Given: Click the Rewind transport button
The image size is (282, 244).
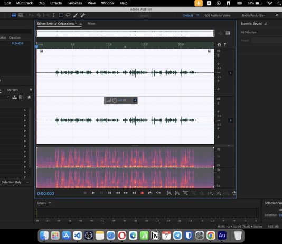Looking at the screenshot, I should (x=118, y=193).
